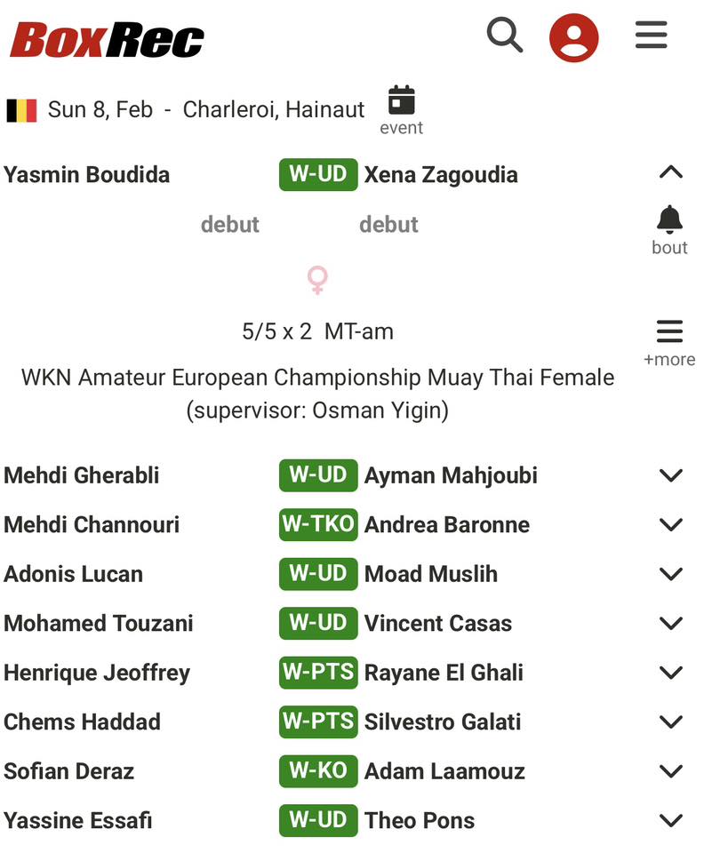Click the W-KO result badge

[x=318, y=770]
